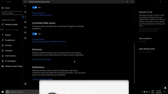Image resolution: width=168 pixels, height=94 pixels.
Task: Open the hamburger menu in Defender Security Center
Action: [x=25, y=6]
